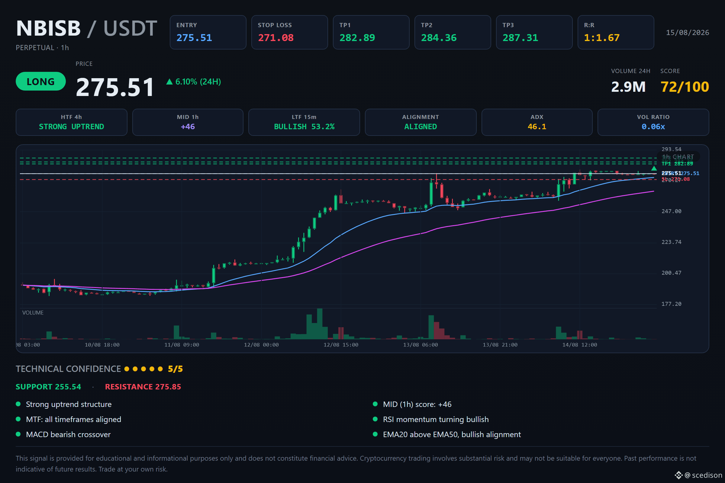
Task: Click the RESISTANCE 275.85 level
Action: [x=143, y=387]
